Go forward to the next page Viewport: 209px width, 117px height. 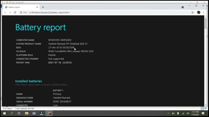10,12
